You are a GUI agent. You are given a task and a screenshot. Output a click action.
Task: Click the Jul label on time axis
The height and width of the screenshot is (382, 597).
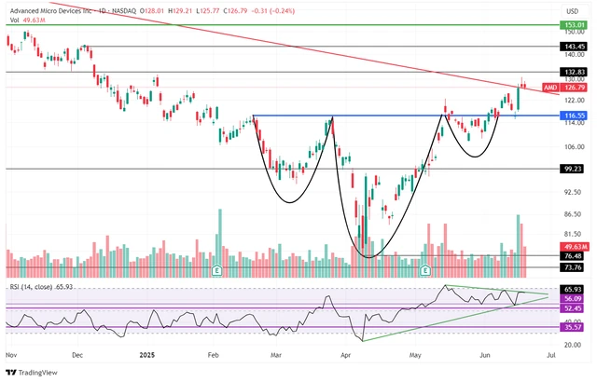click(x=550, y=355)
